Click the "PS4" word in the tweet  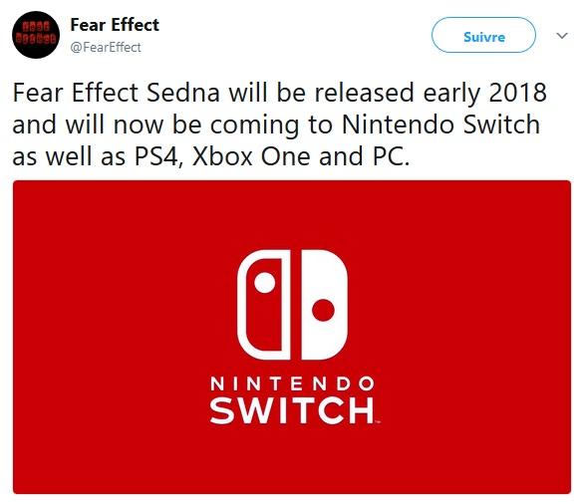pyautogui.click(x=157, y=156)
